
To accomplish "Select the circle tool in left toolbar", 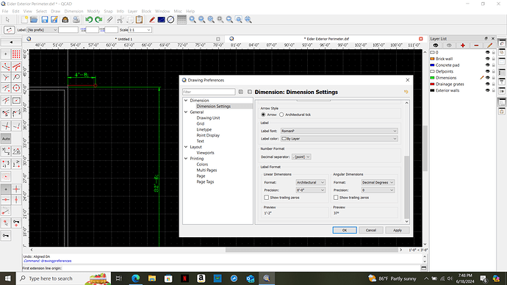I will [16, 88].
